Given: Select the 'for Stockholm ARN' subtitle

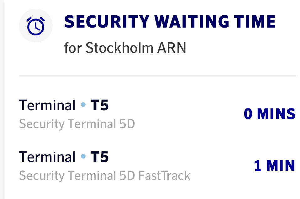Looking at the screenshot, I should tap(125, 48).
